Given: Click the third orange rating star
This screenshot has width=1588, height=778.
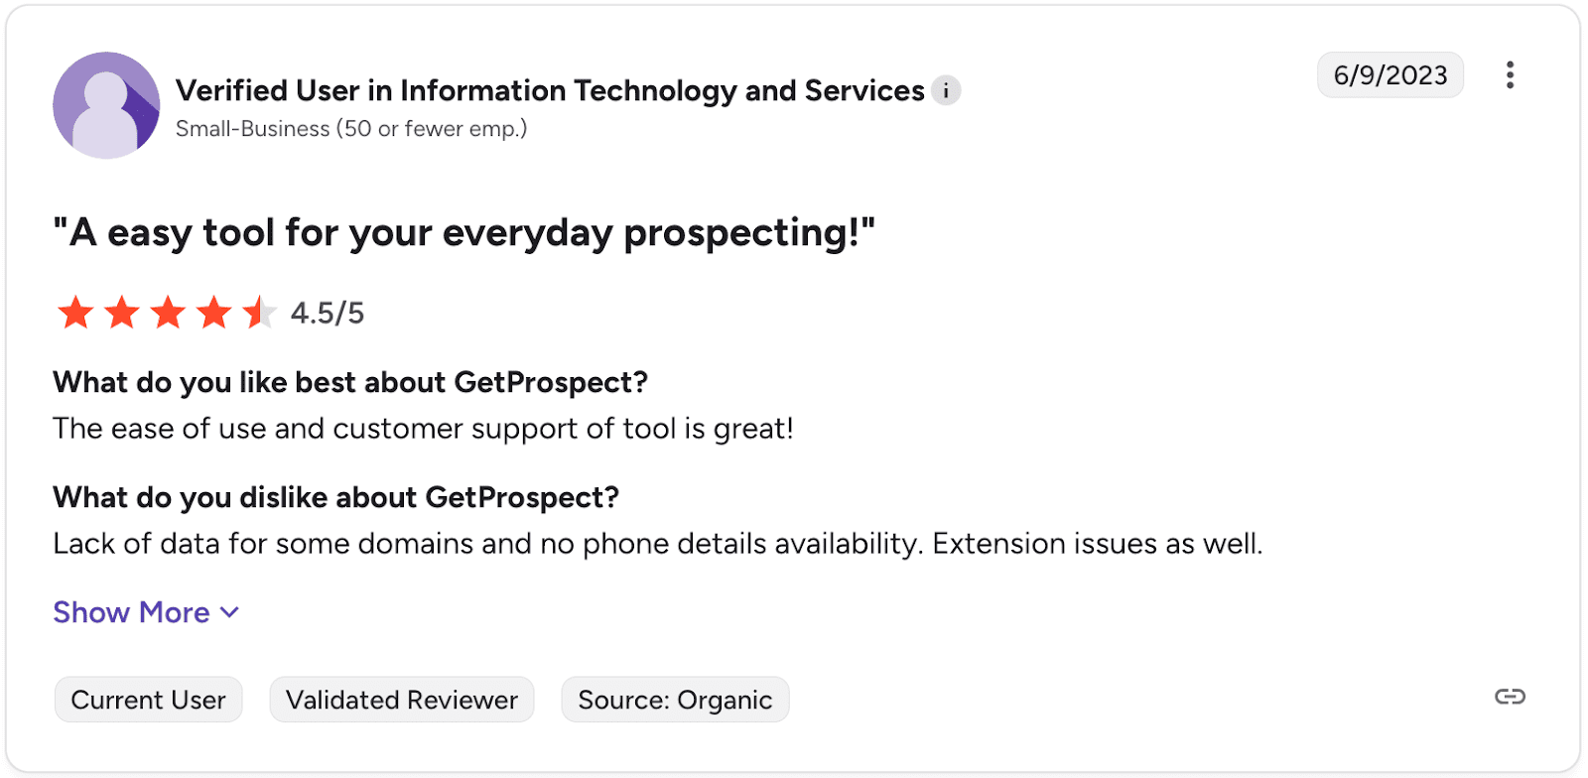Looking at the screenshot, I should point(168,313).
